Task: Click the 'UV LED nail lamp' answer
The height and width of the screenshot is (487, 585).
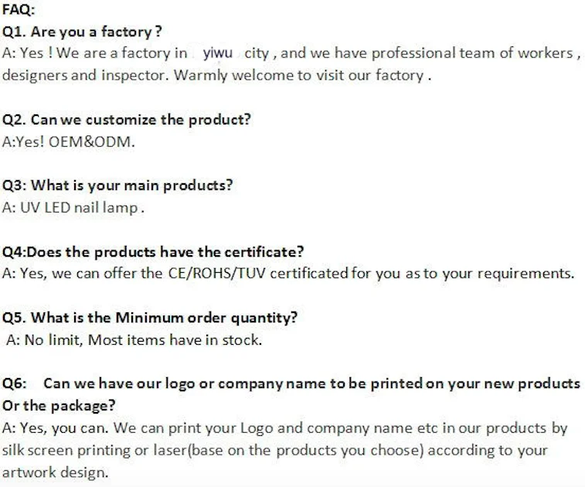Action: pyautogui.click(x=79, y=207)
